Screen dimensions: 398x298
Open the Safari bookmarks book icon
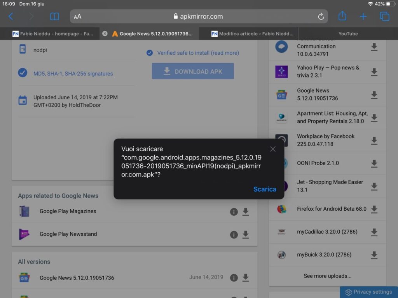click(x=54, y=16)
